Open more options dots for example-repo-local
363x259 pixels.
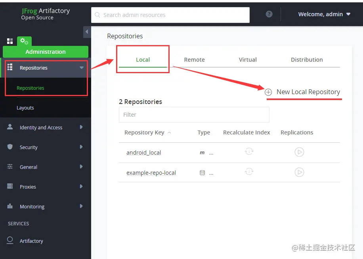[x=211, y=174]
